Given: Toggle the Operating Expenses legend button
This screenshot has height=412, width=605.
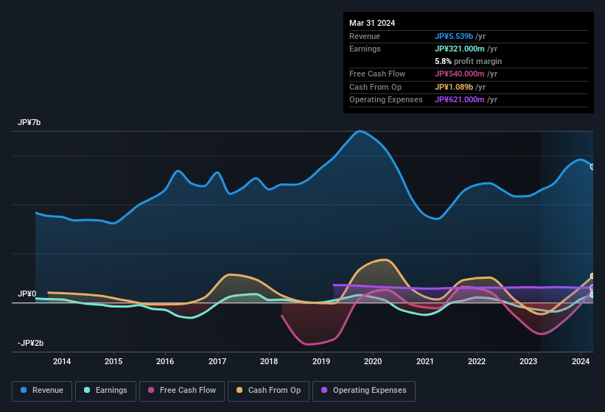Looking at the screenshot, I should tap(364, 391).
